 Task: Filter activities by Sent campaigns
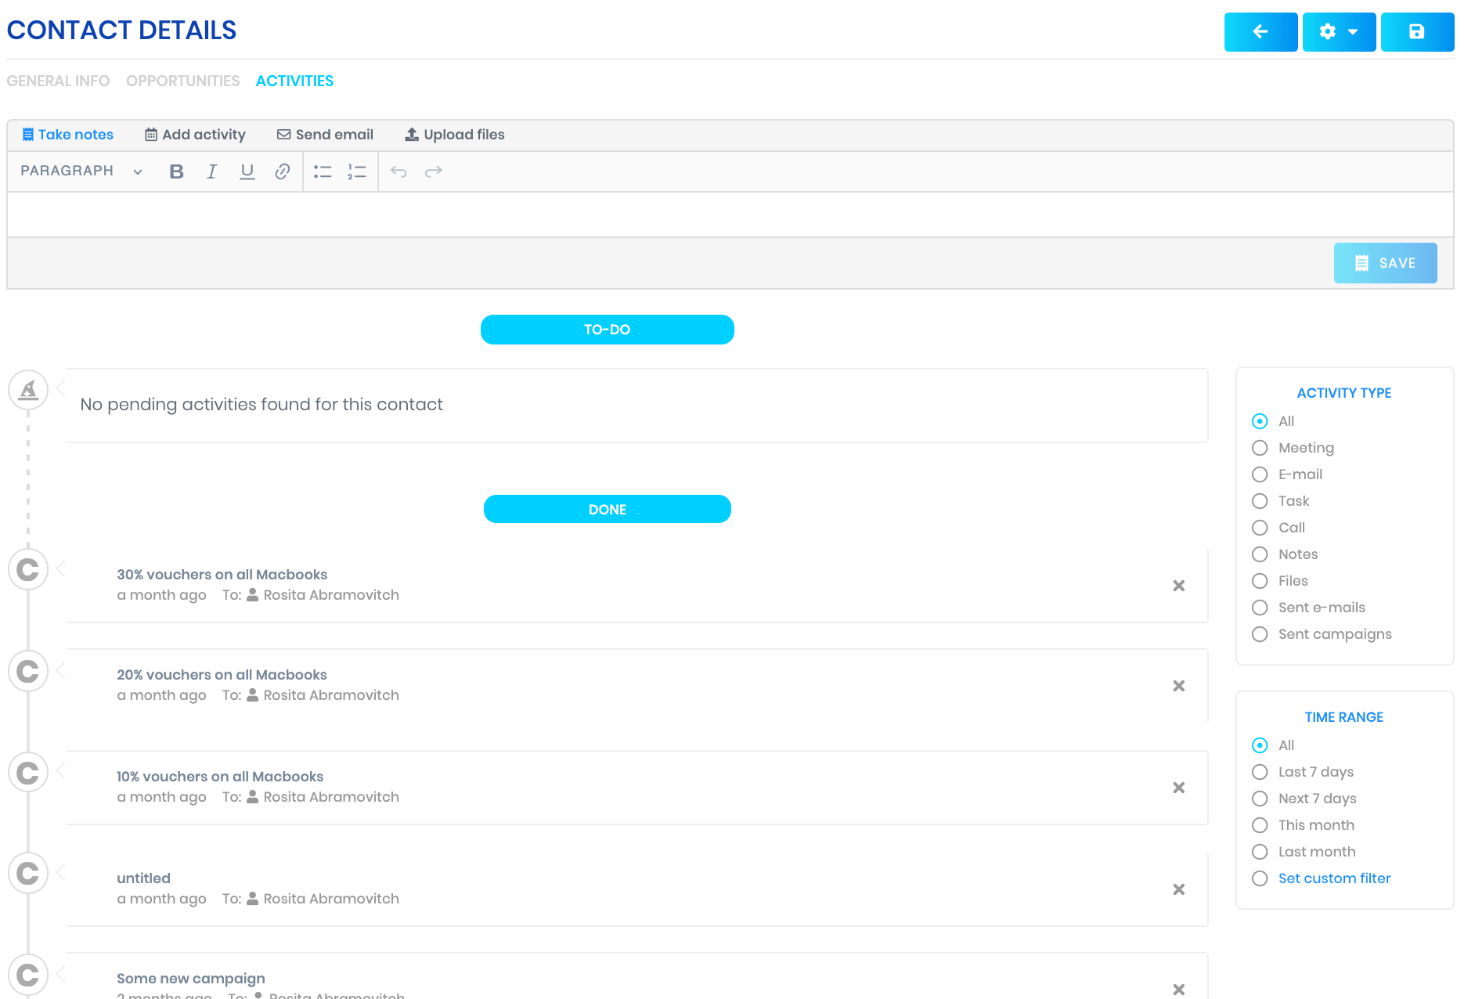point(1260,634)
